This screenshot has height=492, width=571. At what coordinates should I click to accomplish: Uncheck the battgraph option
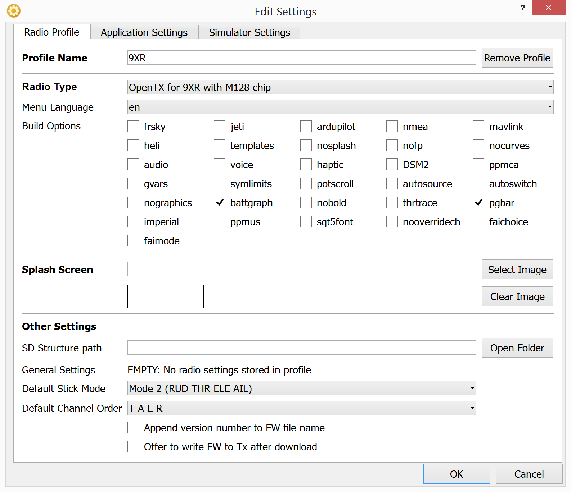[220, 202]
